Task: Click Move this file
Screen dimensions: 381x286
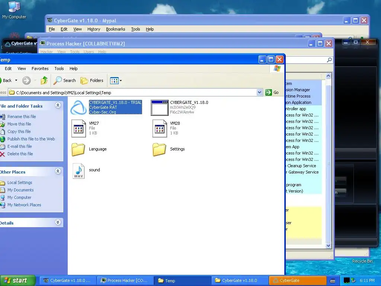Action: point(19,124)
